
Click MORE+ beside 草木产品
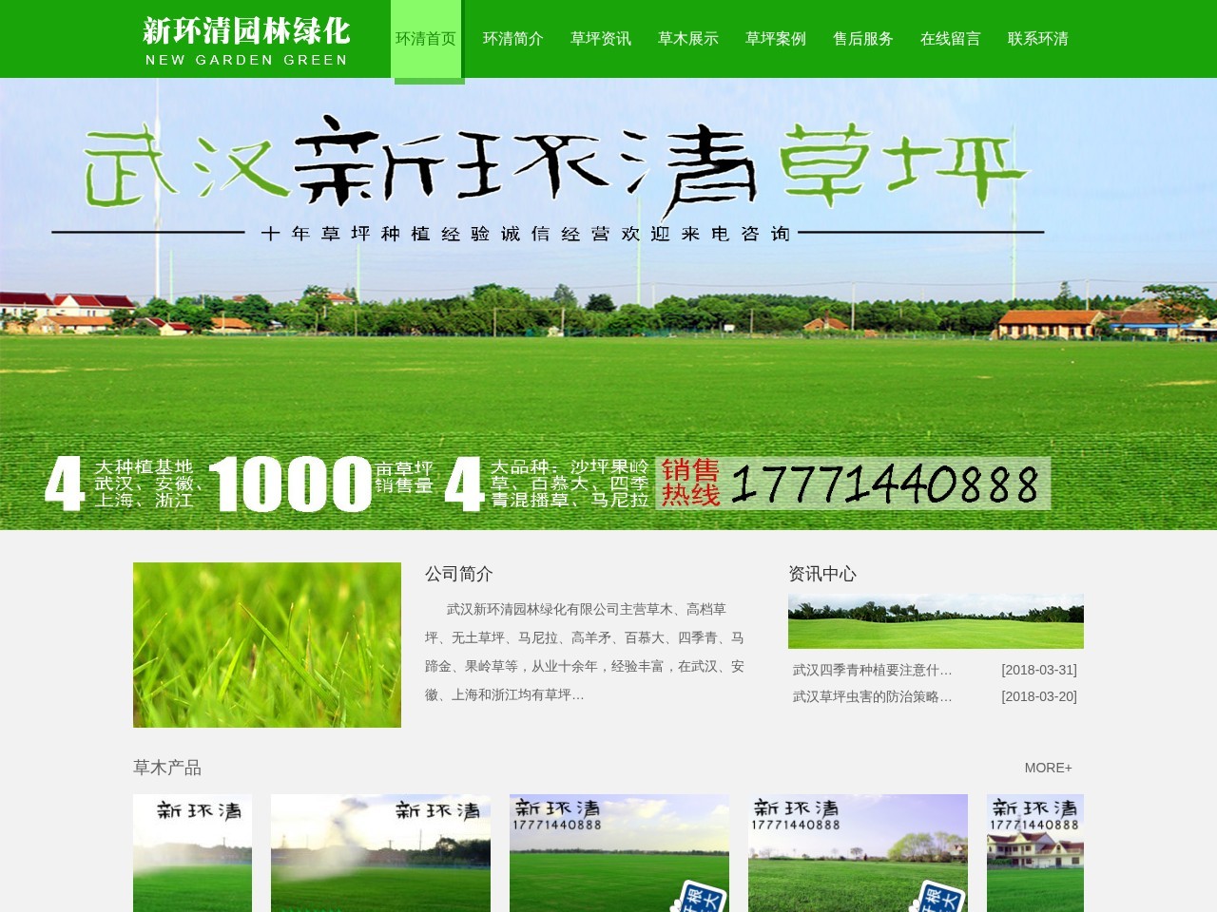click(x=1049, y=768)
